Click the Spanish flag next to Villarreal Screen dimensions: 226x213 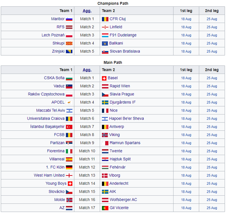pos(69,159)
